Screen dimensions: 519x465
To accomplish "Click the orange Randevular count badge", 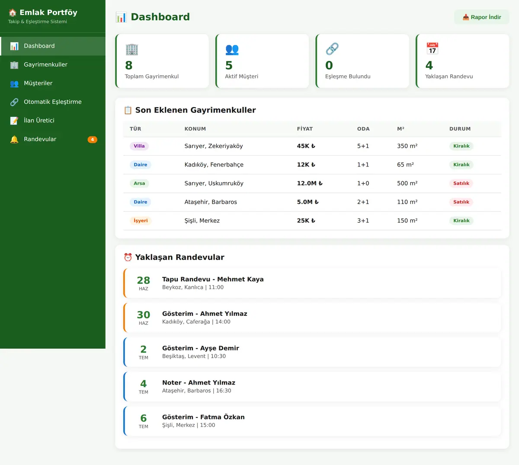I will pyautogui.click(x=93, y=140).
